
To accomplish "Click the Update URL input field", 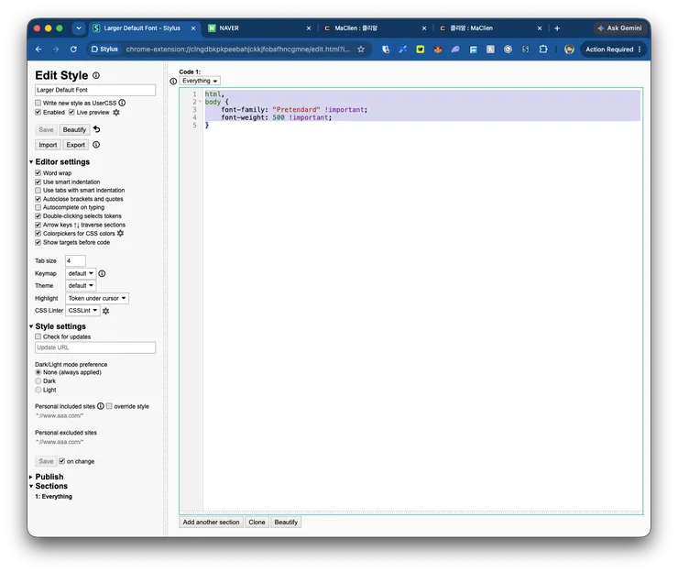I will point(95,347).
